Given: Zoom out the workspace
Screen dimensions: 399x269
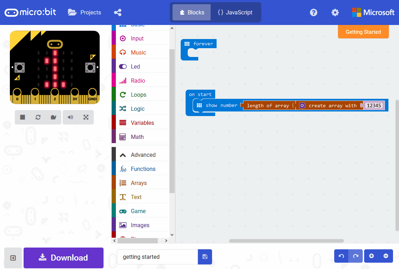Looking at the screenshot, I should click(386, 256).
